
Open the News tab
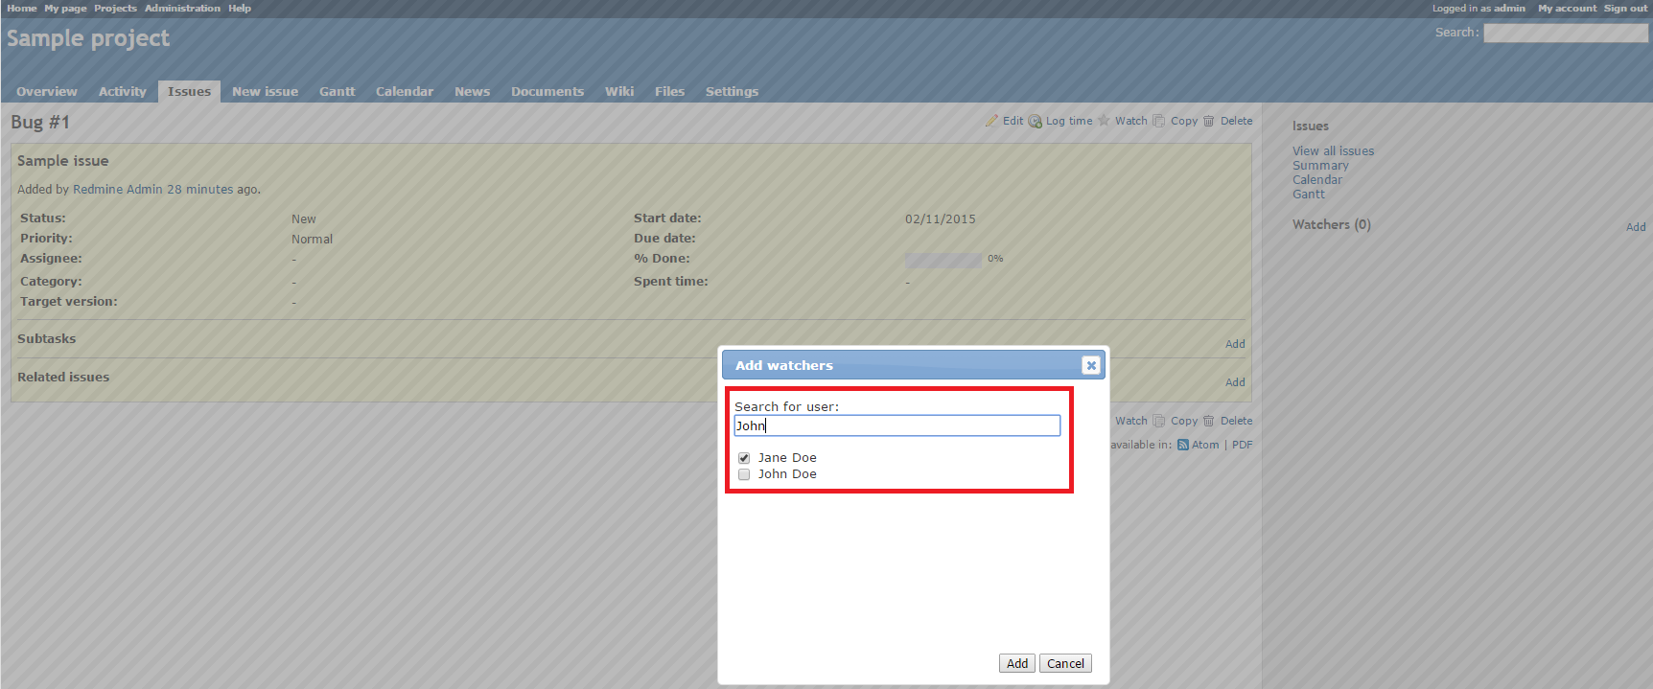click(472, 91)
